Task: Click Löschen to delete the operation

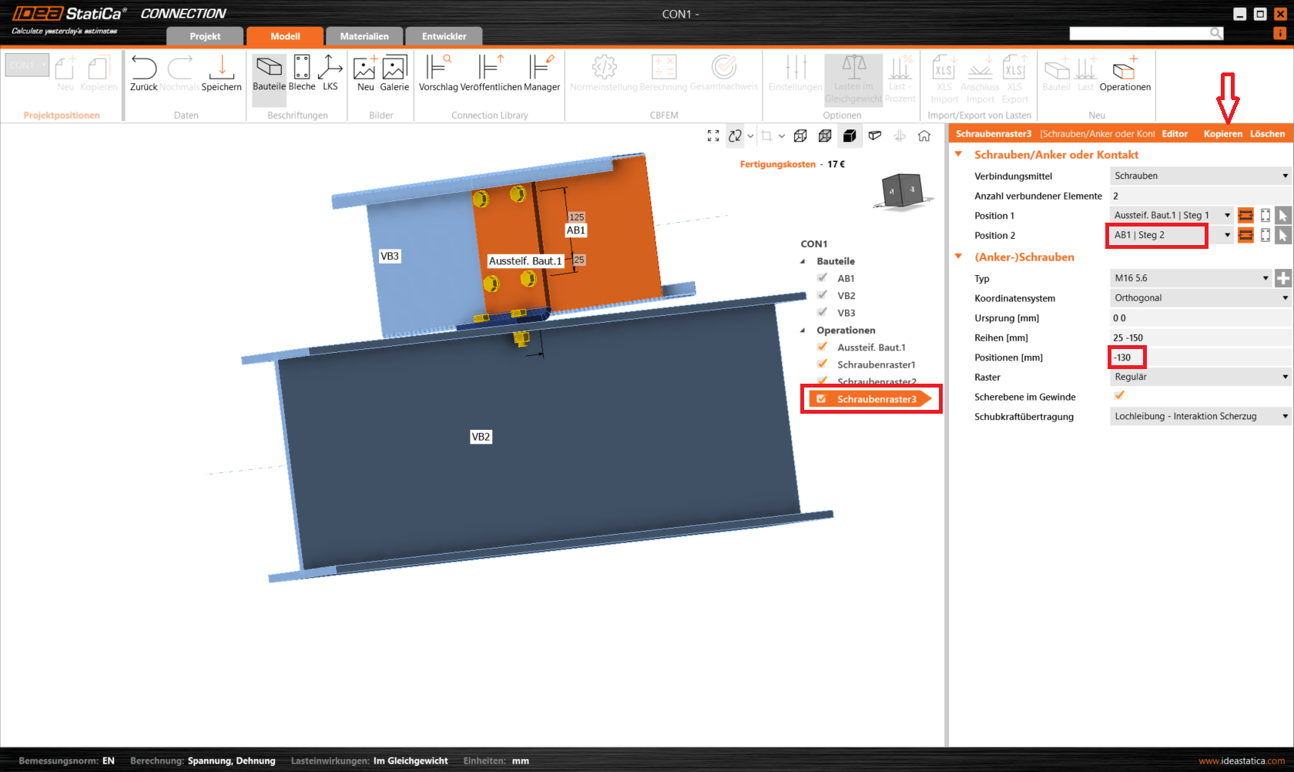Action: pyautogui.click(x=1267, y=134)
